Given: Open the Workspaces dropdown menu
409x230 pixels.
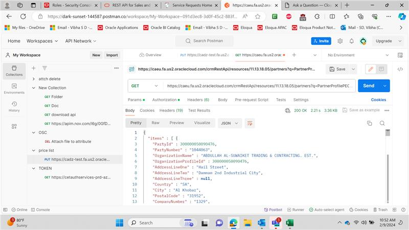Looking at the screenshot, I should tap(42, 41).
